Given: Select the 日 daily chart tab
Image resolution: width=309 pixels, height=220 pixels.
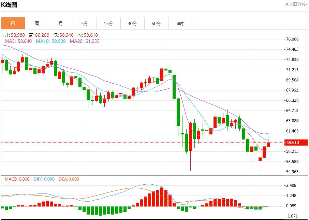Looking at the screenshot, I should 13,23.
